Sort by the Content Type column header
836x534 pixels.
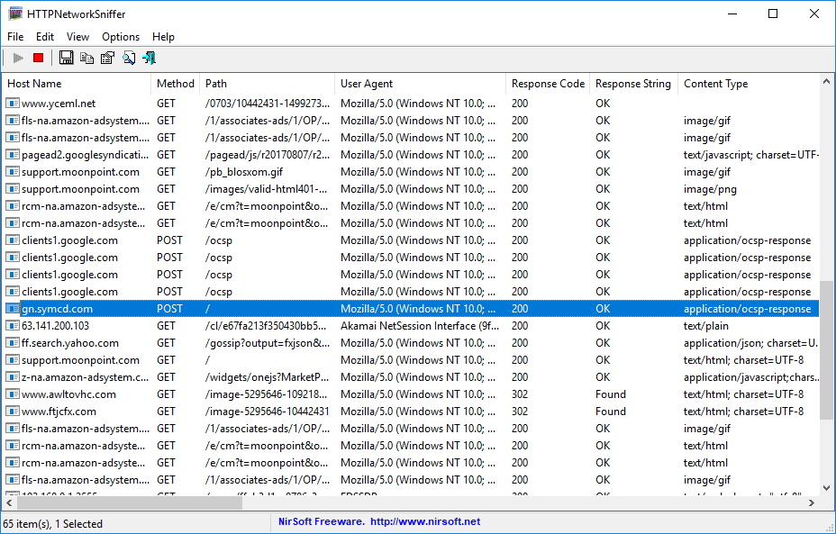pyautogui.click(x=749, y=84)
